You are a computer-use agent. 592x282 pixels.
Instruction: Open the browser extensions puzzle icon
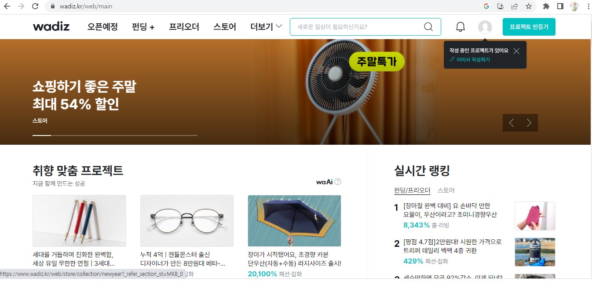click(x=546, y=6)
